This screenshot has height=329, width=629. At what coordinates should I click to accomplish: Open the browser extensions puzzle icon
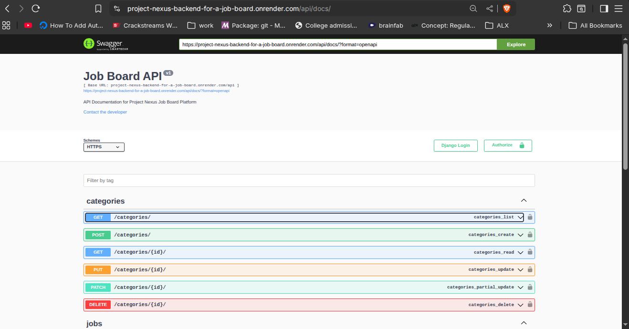tap(566, 8)
